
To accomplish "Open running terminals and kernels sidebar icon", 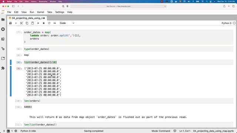I will click(x=3, y=29).
